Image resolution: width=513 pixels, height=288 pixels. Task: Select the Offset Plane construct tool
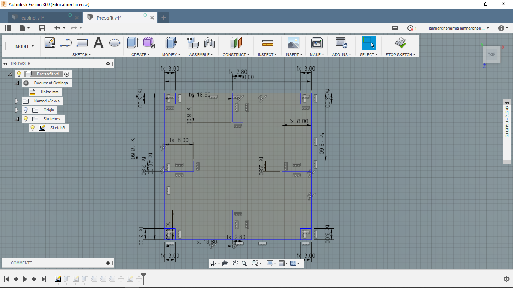click(x=236, y=43)
